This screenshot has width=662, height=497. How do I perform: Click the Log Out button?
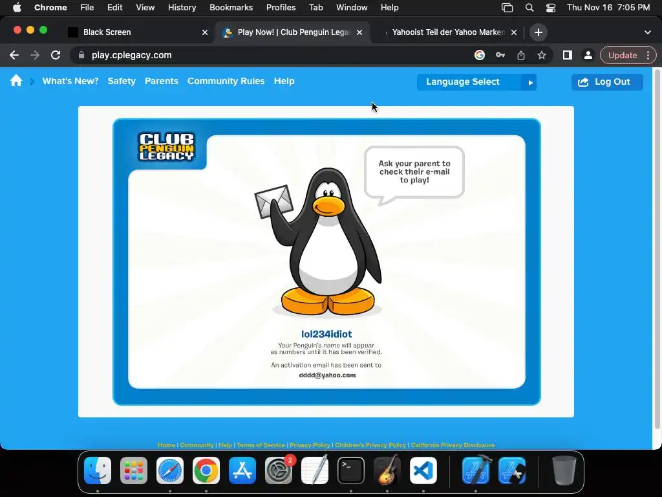pyautogui.click(x=607, y=82)
